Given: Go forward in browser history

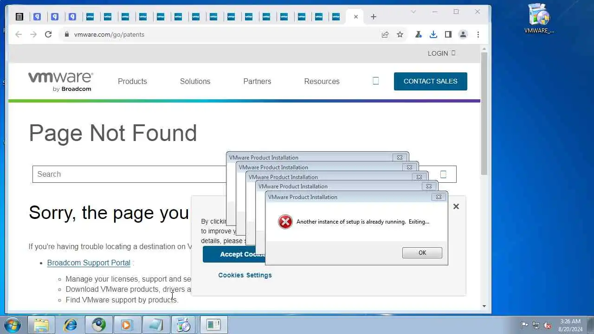Looking at the screenshot, I should [x=33, y=34].
